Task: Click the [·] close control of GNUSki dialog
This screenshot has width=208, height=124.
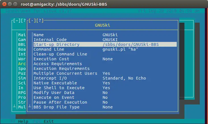Action: click(32, 21)
